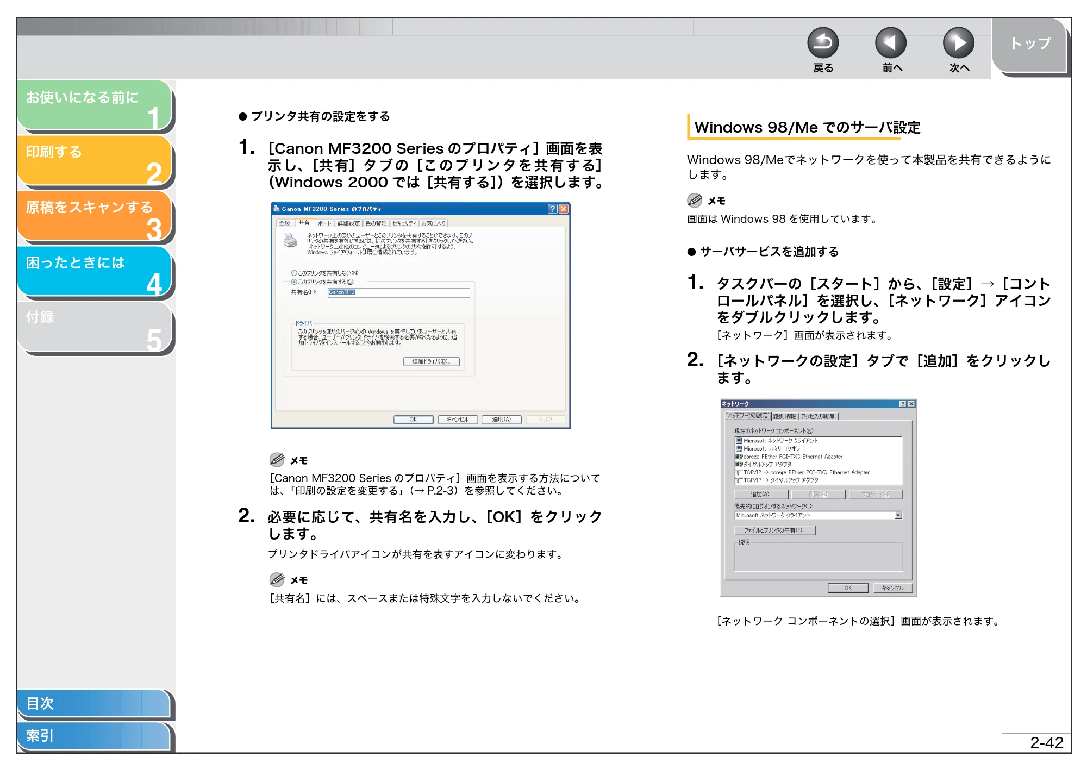Open the お気に入り tab
Image resolution: width=1087 pixels, height=769 pixels.
(x=433, y=223)
